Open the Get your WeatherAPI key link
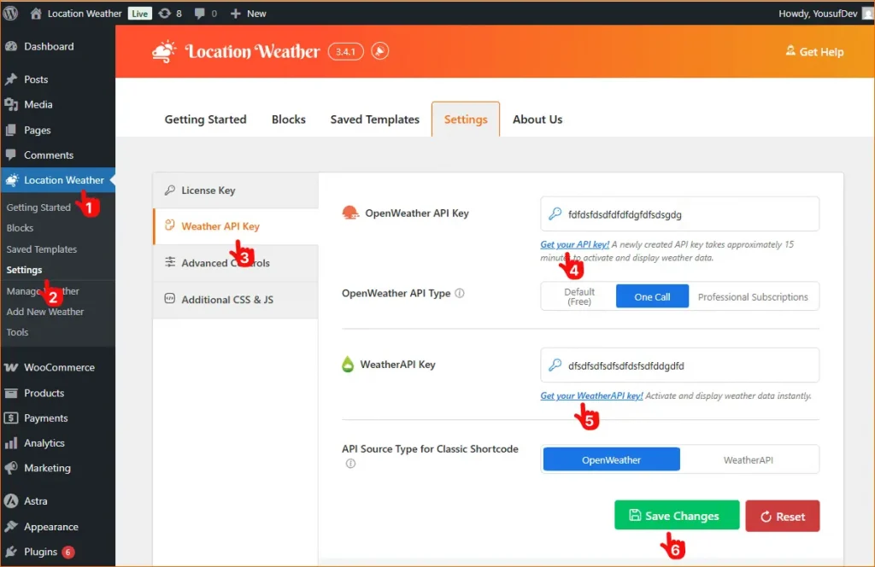The width and height of the screenshot is (875, 567). point(590,395)
